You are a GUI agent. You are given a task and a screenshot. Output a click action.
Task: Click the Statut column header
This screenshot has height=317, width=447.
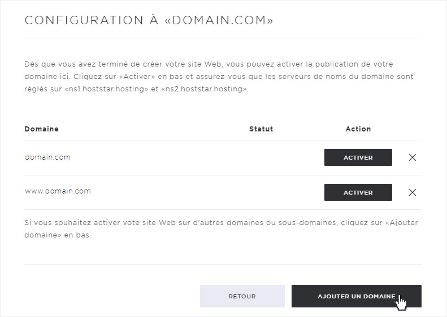261,129
